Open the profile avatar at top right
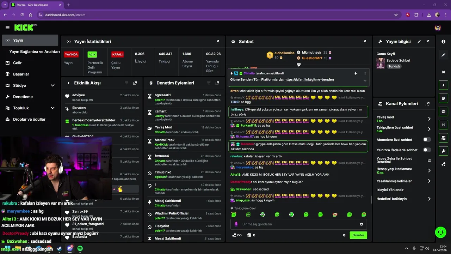451x254 pixels. (438, 28)
